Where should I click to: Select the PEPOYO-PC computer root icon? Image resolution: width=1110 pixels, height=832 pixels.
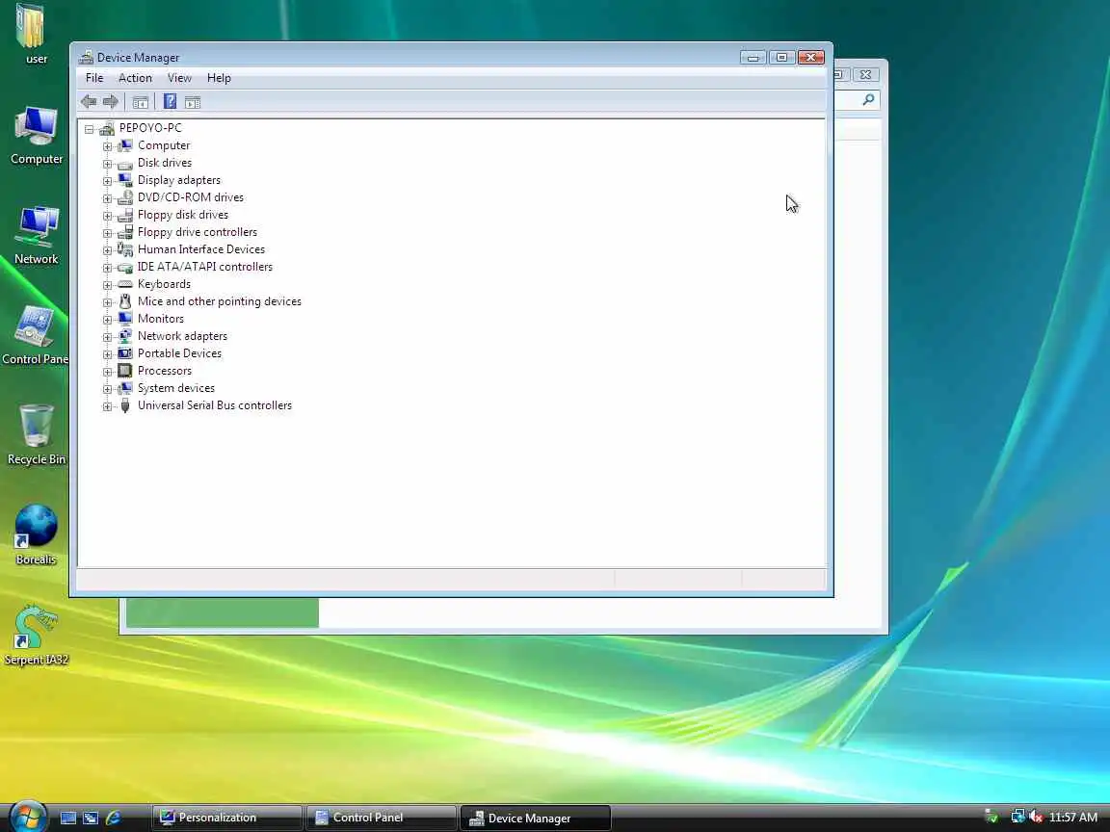click(x=107, y=128)
